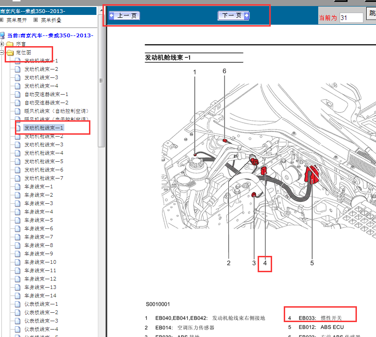Click the computer icon beside 当前:南京汽车
This screenshot has width=376, height=337.
point(2,35)
